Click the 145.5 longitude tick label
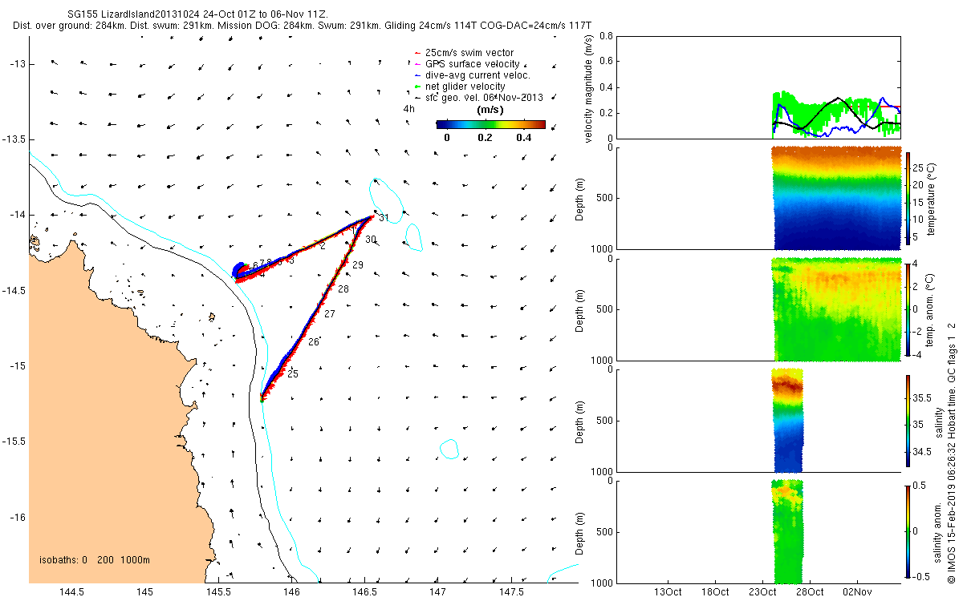 [218, 592]
